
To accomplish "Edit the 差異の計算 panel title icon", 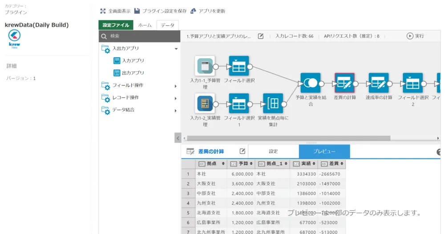I will point(243,151).
